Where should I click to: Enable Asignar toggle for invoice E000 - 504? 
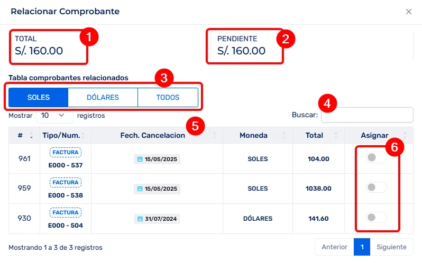pyautogui.click(x=376, y=217)
